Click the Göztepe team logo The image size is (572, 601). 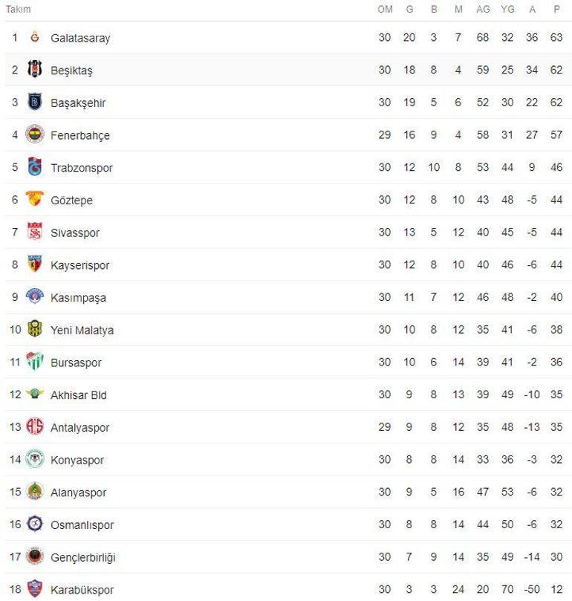[35, 199]
